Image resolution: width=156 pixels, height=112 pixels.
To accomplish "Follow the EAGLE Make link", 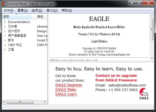I will click(x=66, y=90).
